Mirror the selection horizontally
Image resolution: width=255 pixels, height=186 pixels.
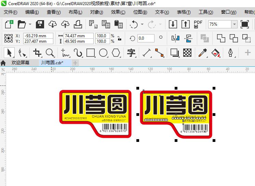click(x=176, y=38)
